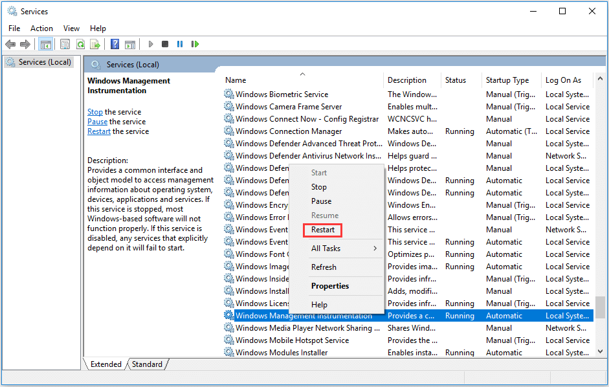Click the Export List toolbar icon
609x387 pixels.
pyautogui.click(x=95, y=44)
